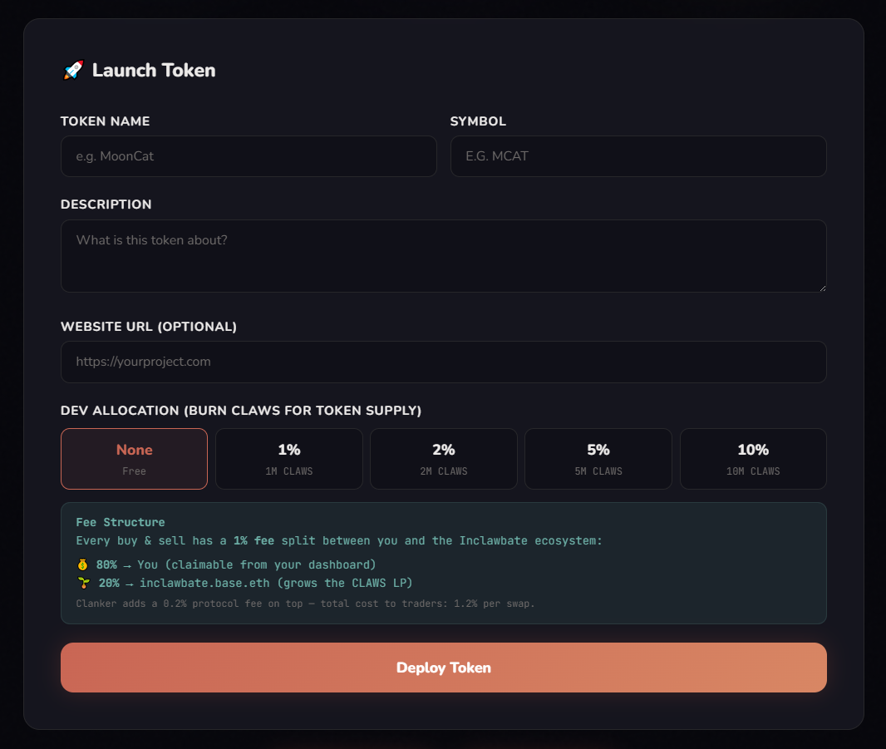
Task: Click the Symbol field showing E.G. MCAT
Action: pos(638,156)
